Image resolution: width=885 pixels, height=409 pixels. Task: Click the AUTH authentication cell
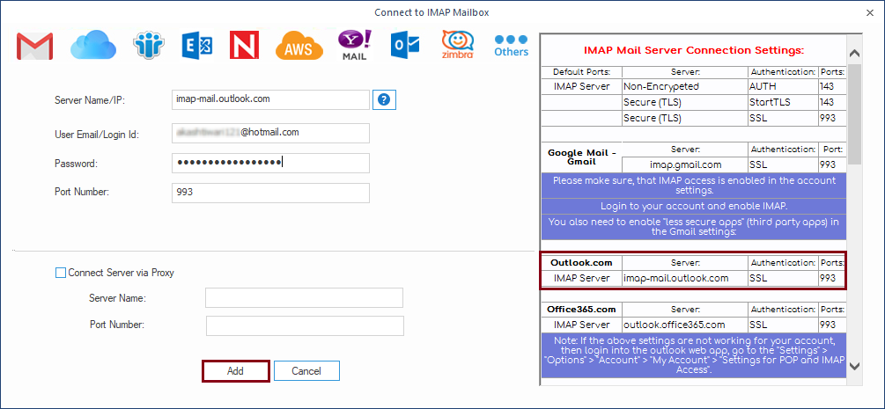tap(783, 86)
